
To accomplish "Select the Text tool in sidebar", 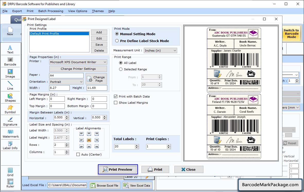I will (10, 50).
